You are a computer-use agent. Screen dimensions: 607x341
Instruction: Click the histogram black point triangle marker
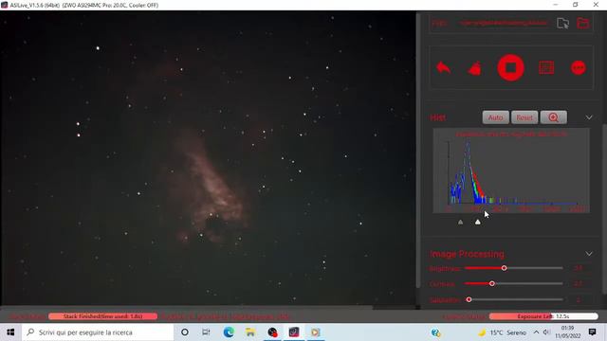click(460, 222)
